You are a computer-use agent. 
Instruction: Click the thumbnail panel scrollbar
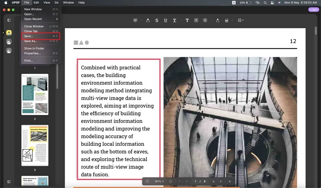tap(57, 76)
